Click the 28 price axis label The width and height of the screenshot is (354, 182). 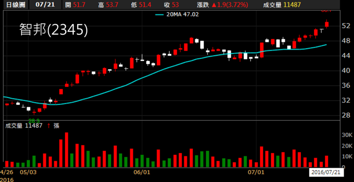[346, 116]
